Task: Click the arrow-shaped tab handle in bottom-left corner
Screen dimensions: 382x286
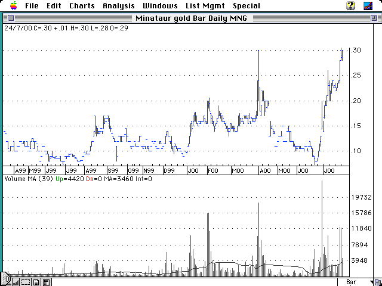Action: tap(5, 279)
